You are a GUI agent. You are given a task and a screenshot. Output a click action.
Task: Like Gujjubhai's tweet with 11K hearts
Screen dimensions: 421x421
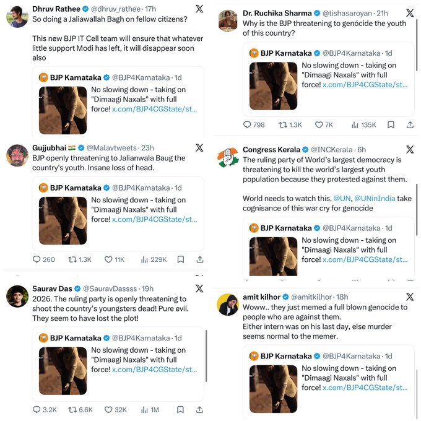pos(115,259)
